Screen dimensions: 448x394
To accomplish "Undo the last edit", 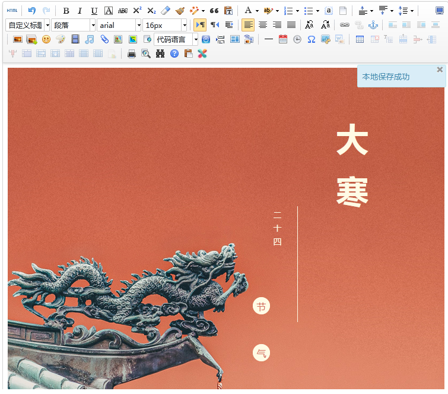I will pyautogui.click(x=32, y=11).
